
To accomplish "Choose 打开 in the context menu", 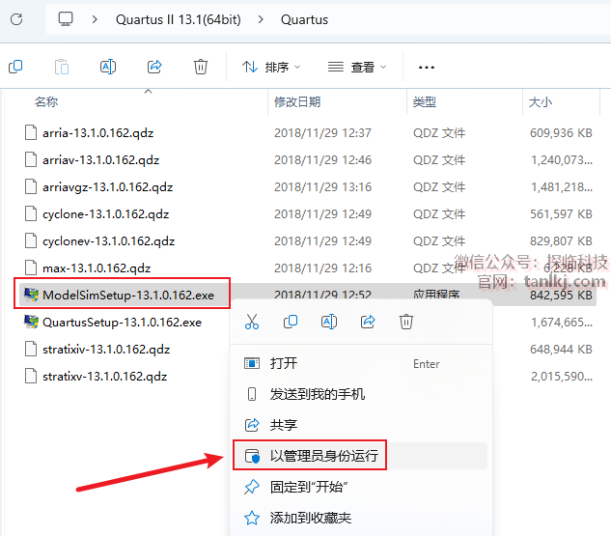I will pos(284,363).
